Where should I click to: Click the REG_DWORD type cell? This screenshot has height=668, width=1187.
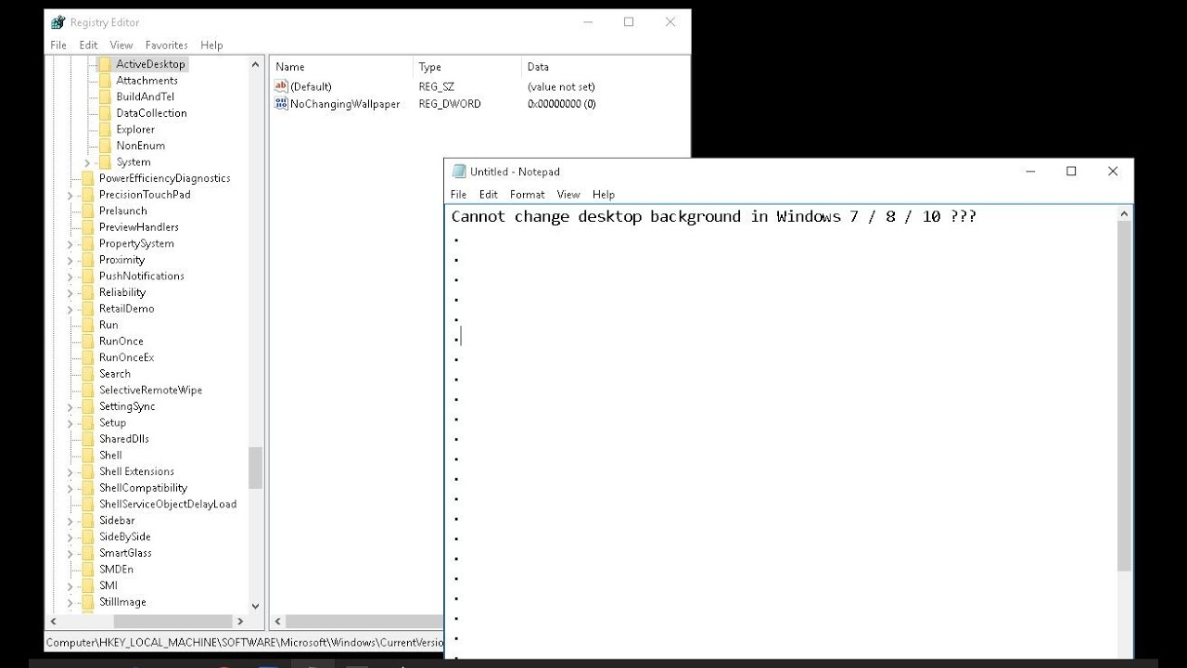(450, 104)
